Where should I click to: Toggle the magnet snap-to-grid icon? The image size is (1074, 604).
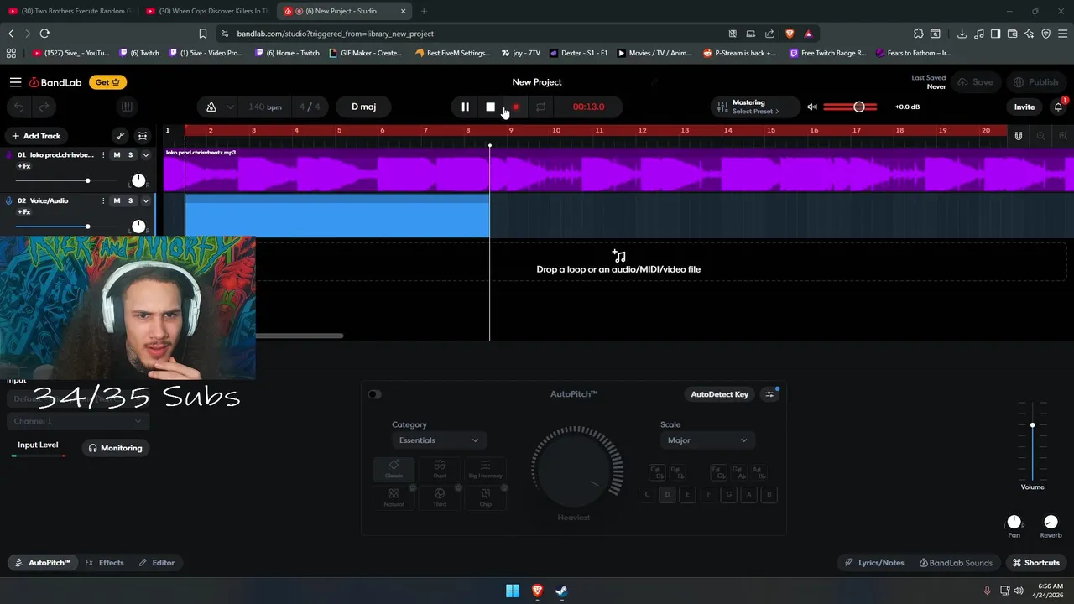[1019, 136]
